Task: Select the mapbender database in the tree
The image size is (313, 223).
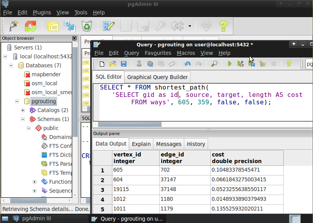Action: 46,74
